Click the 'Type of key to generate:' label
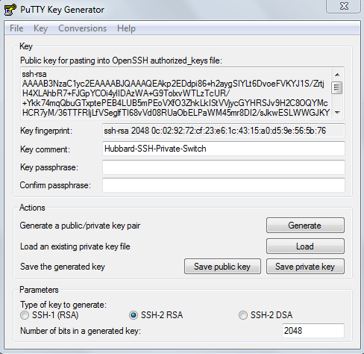This screenshot has height=354, width=364. tap(63, 305)
